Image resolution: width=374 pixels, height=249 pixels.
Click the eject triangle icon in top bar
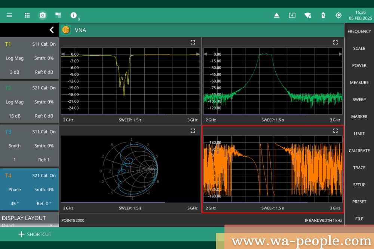pos(277,15)
